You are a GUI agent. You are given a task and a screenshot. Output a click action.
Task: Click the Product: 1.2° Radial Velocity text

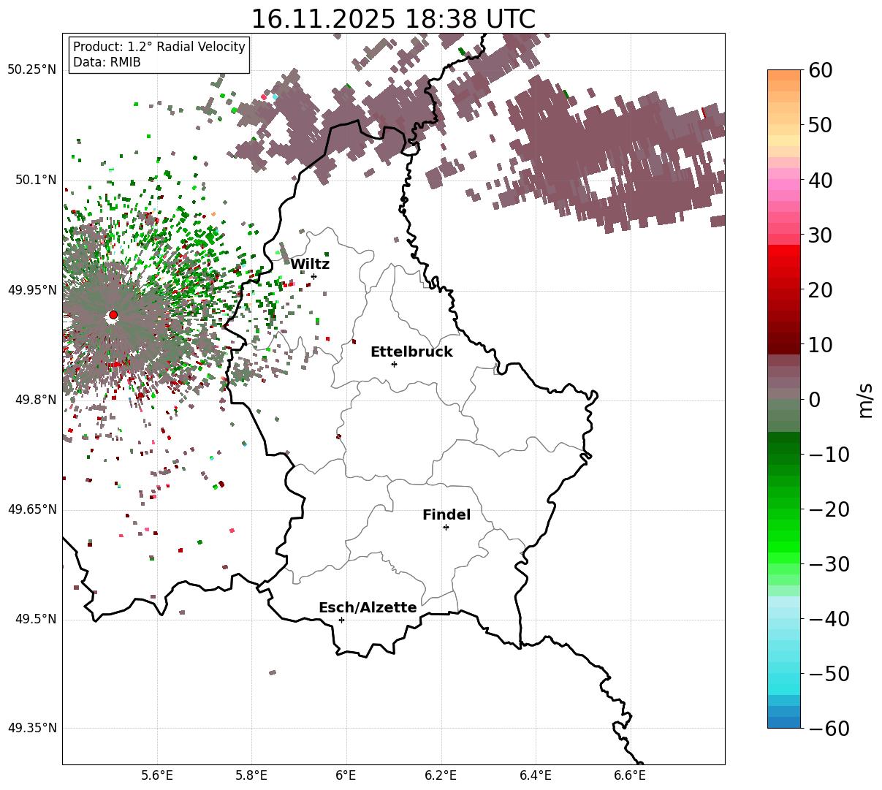pyautogui.click(x=159, y=47)
